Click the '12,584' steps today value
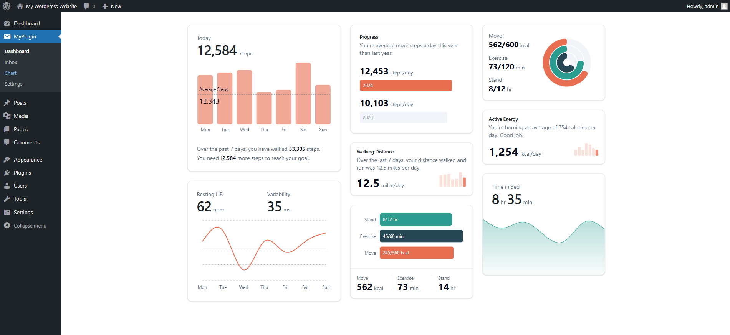 pyautogui.click(x=217, y=51)
